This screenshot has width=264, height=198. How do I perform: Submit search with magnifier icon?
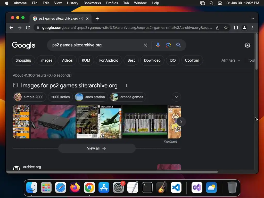[178, 45]
